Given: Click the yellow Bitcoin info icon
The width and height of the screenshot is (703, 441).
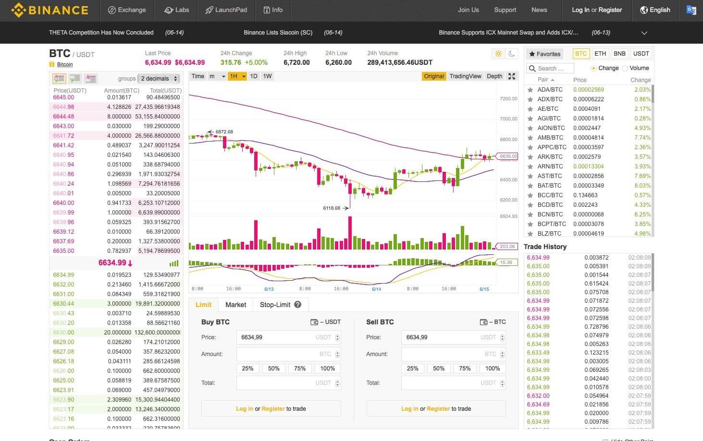Looking at the screenshot, I should (52, 64).
